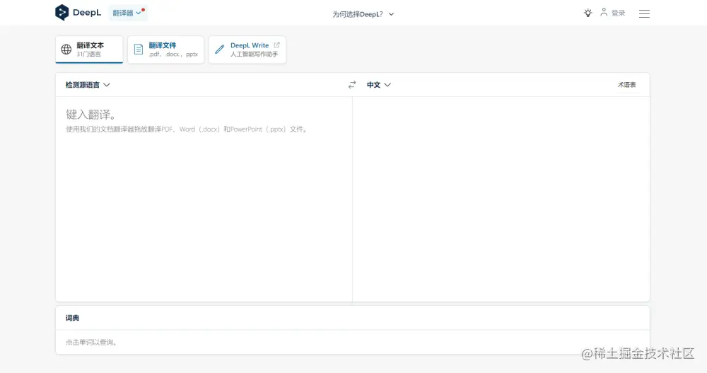Click the 词典 dictionary header
The height and width of the screenshot is (373, 707).
point(72,318)
